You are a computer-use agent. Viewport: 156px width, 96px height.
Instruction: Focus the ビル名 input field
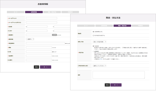[39, 52]
